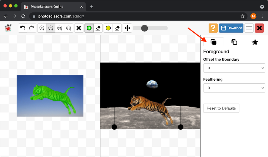Screen dimensions: 268x157
Task: Zoom out using the magnifier minus icon
Action: coord(51,28)
